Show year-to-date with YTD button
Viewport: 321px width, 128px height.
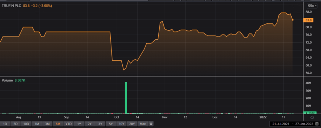[x=68, y=124]
